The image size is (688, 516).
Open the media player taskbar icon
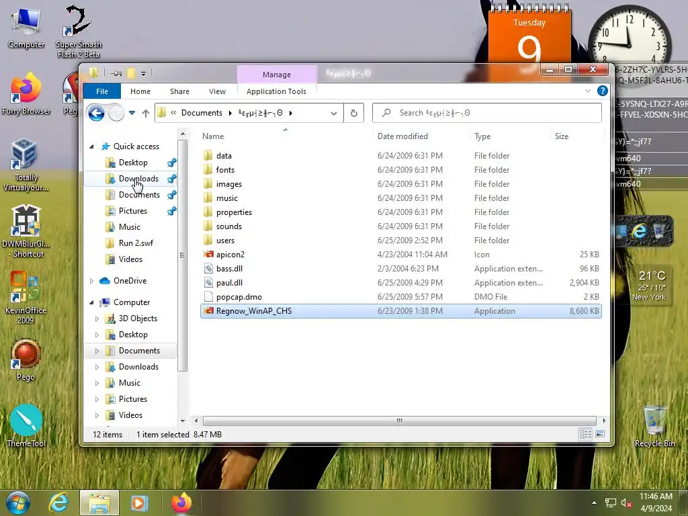140,503
